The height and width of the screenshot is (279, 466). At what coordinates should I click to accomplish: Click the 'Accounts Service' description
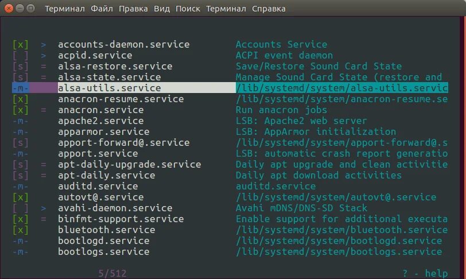tap(281, 45)
